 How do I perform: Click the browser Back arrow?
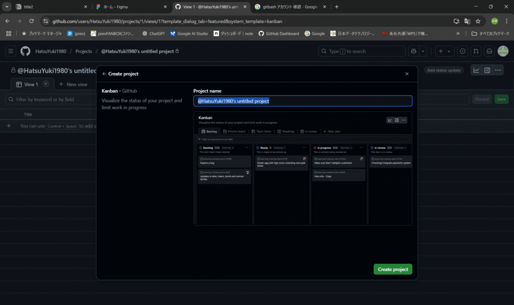[7, 21]
